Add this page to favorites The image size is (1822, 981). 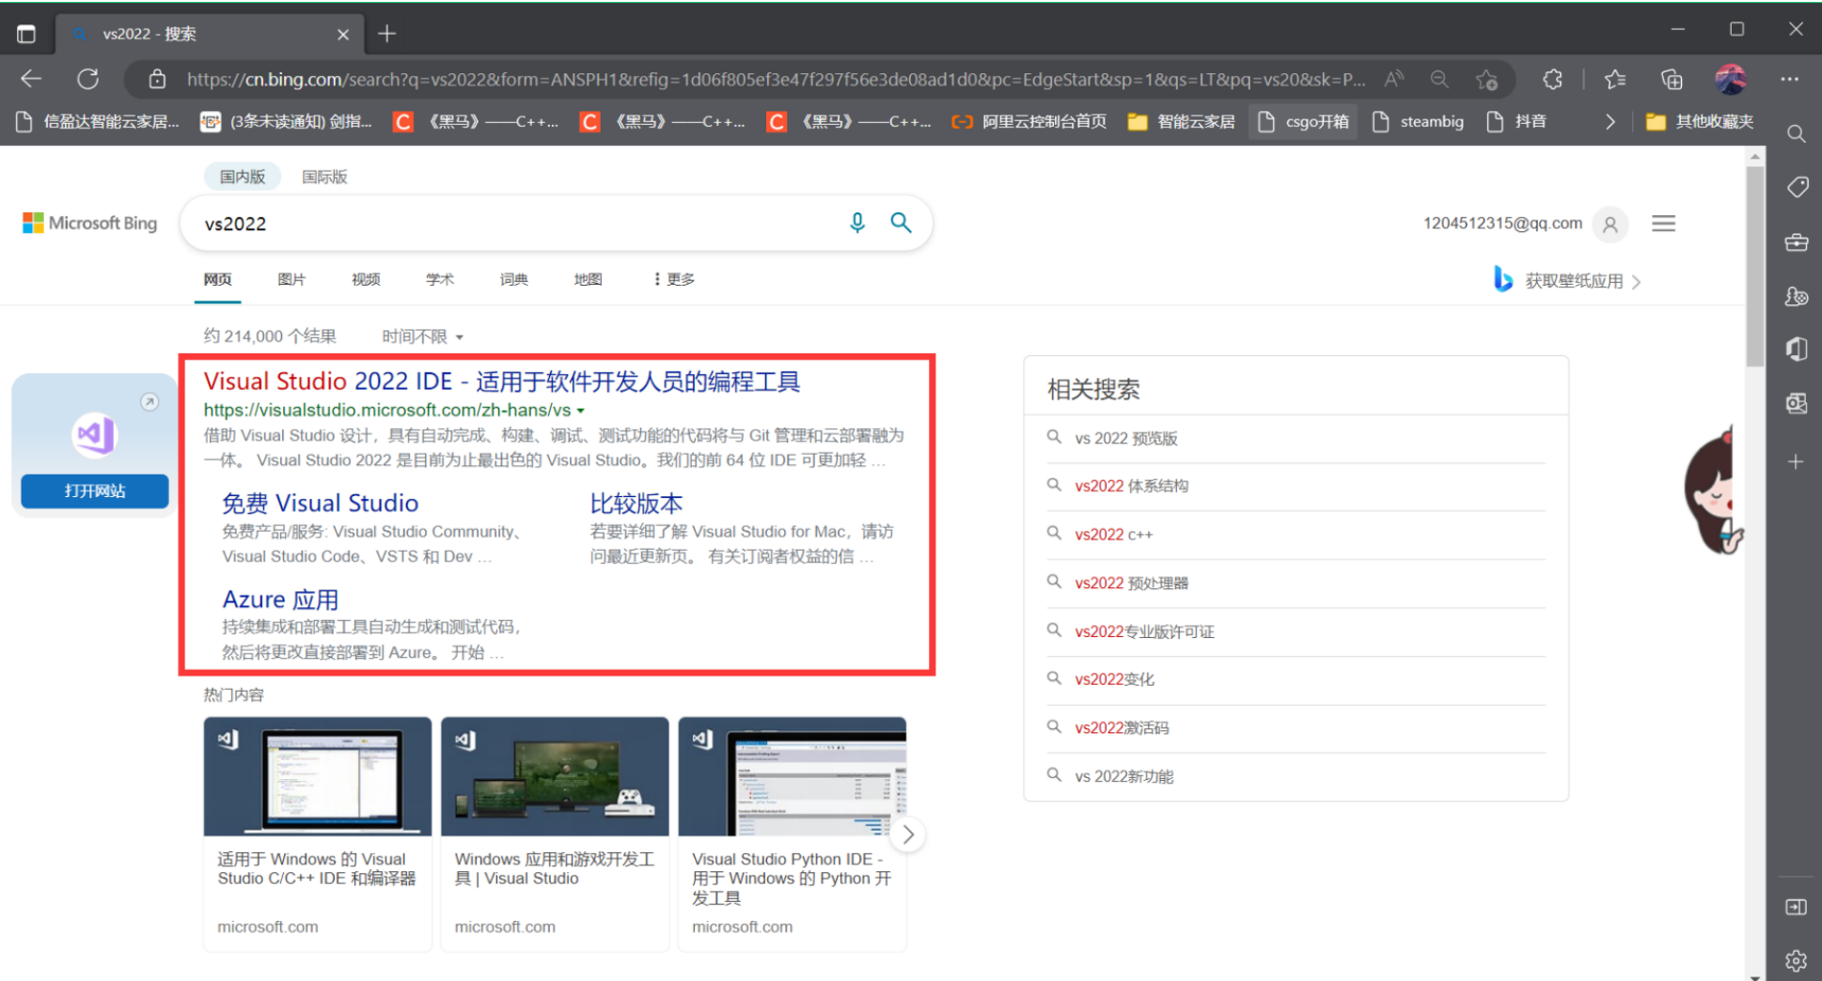[x=1486, y=80]
